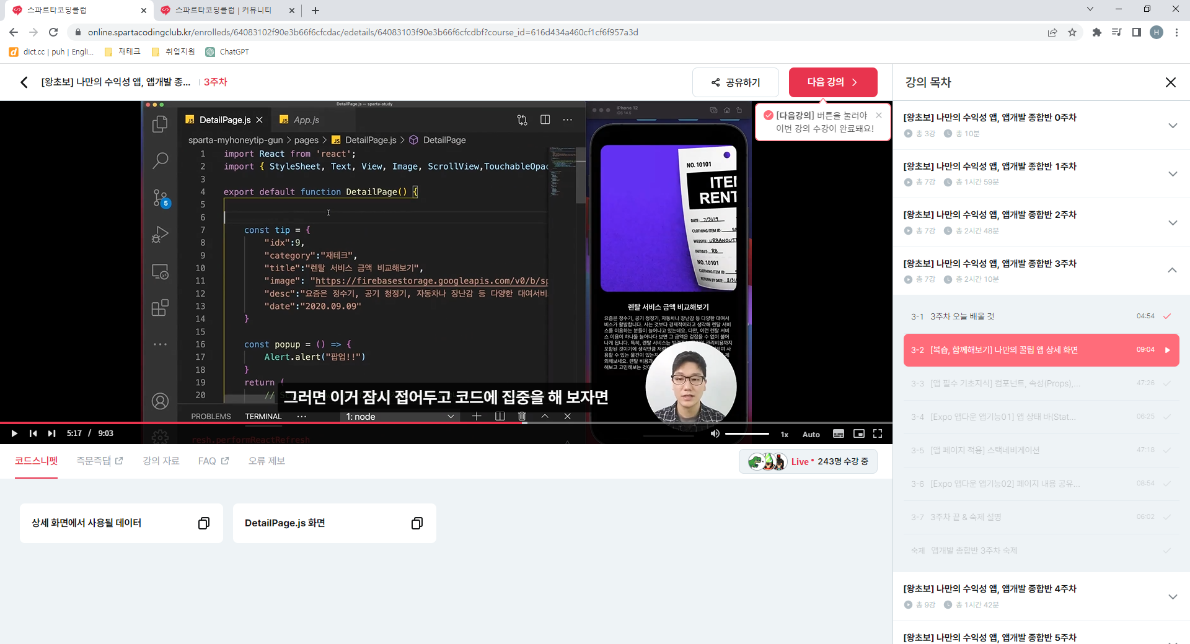Mute the video volume speaker
This screenshot has height=644, width=1190.
coord(715,433)
